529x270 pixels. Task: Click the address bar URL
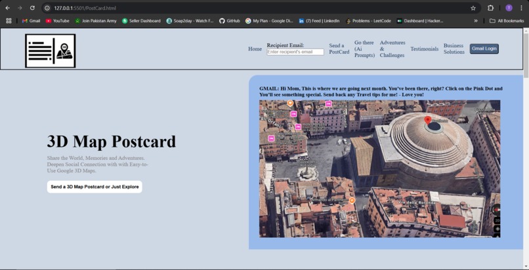85,8
